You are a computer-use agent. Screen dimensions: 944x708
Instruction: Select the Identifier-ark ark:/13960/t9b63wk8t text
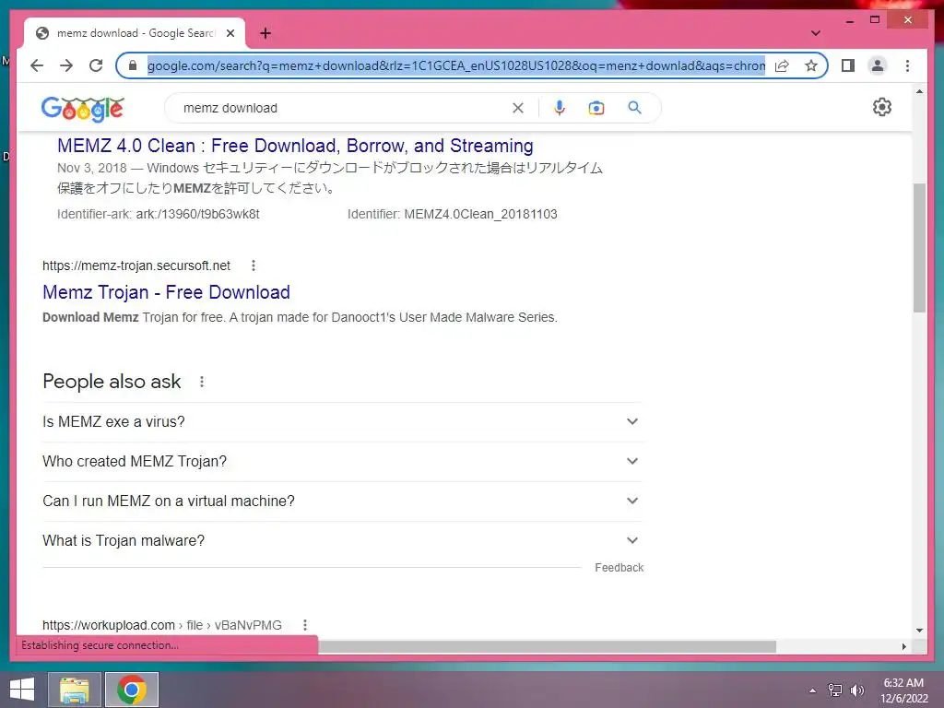point(159,214)
